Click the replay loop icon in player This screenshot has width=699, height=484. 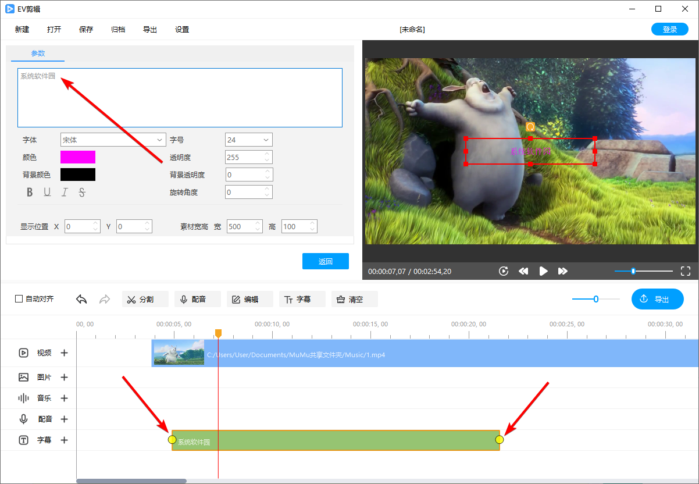pyautogui.click(x=504, y=271)
